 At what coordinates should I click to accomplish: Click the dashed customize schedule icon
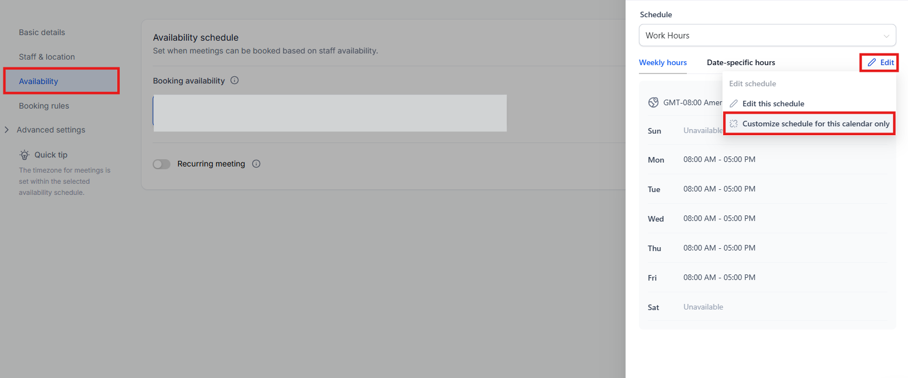click(x=734, y=124)
